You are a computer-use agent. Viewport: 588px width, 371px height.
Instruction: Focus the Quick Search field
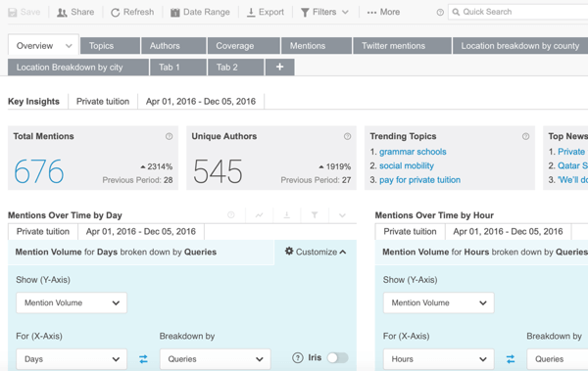517,12
